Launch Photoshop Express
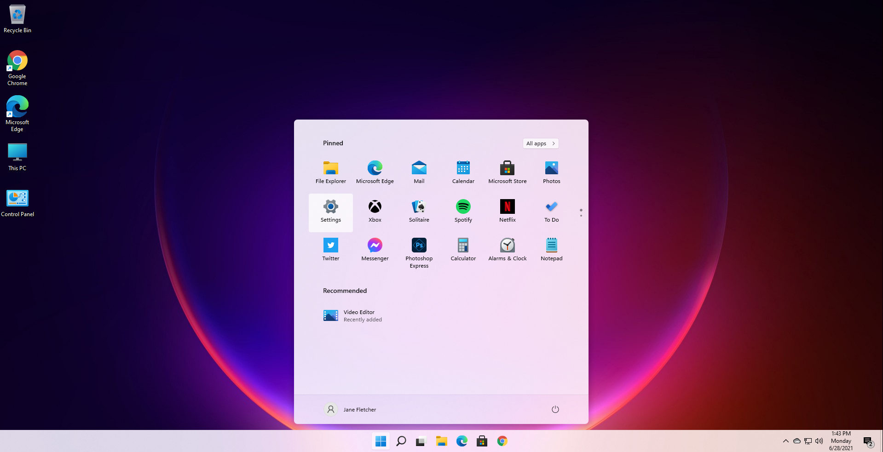The width and height of the screenshot is (883, 452). click(419, 253)
